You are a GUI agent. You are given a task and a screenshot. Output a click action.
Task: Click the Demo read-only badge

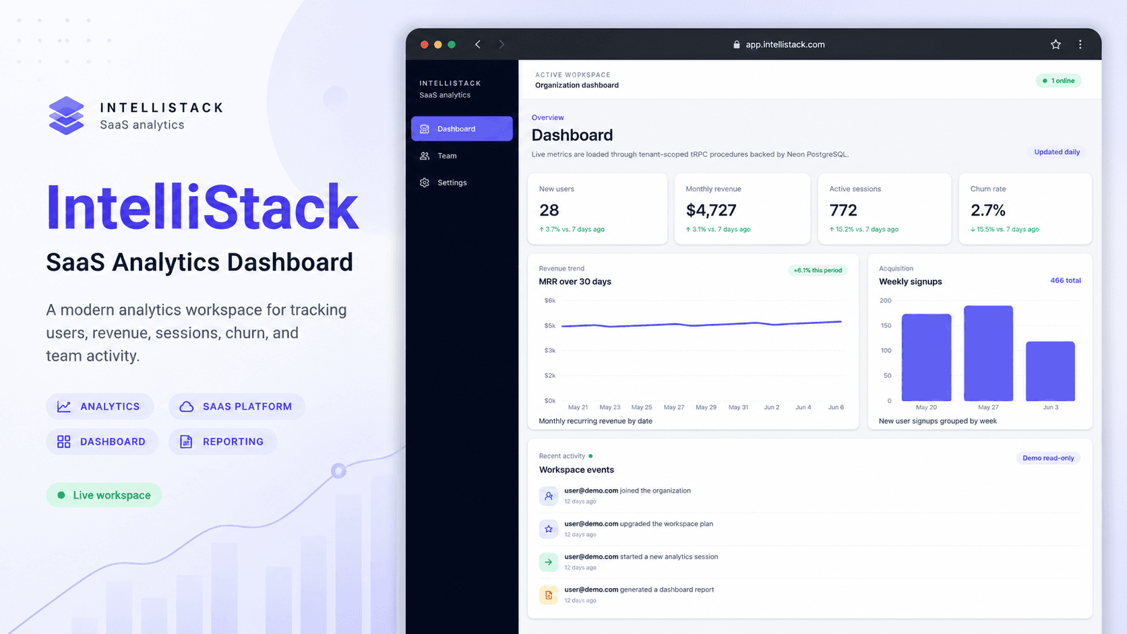point(1048,458)
